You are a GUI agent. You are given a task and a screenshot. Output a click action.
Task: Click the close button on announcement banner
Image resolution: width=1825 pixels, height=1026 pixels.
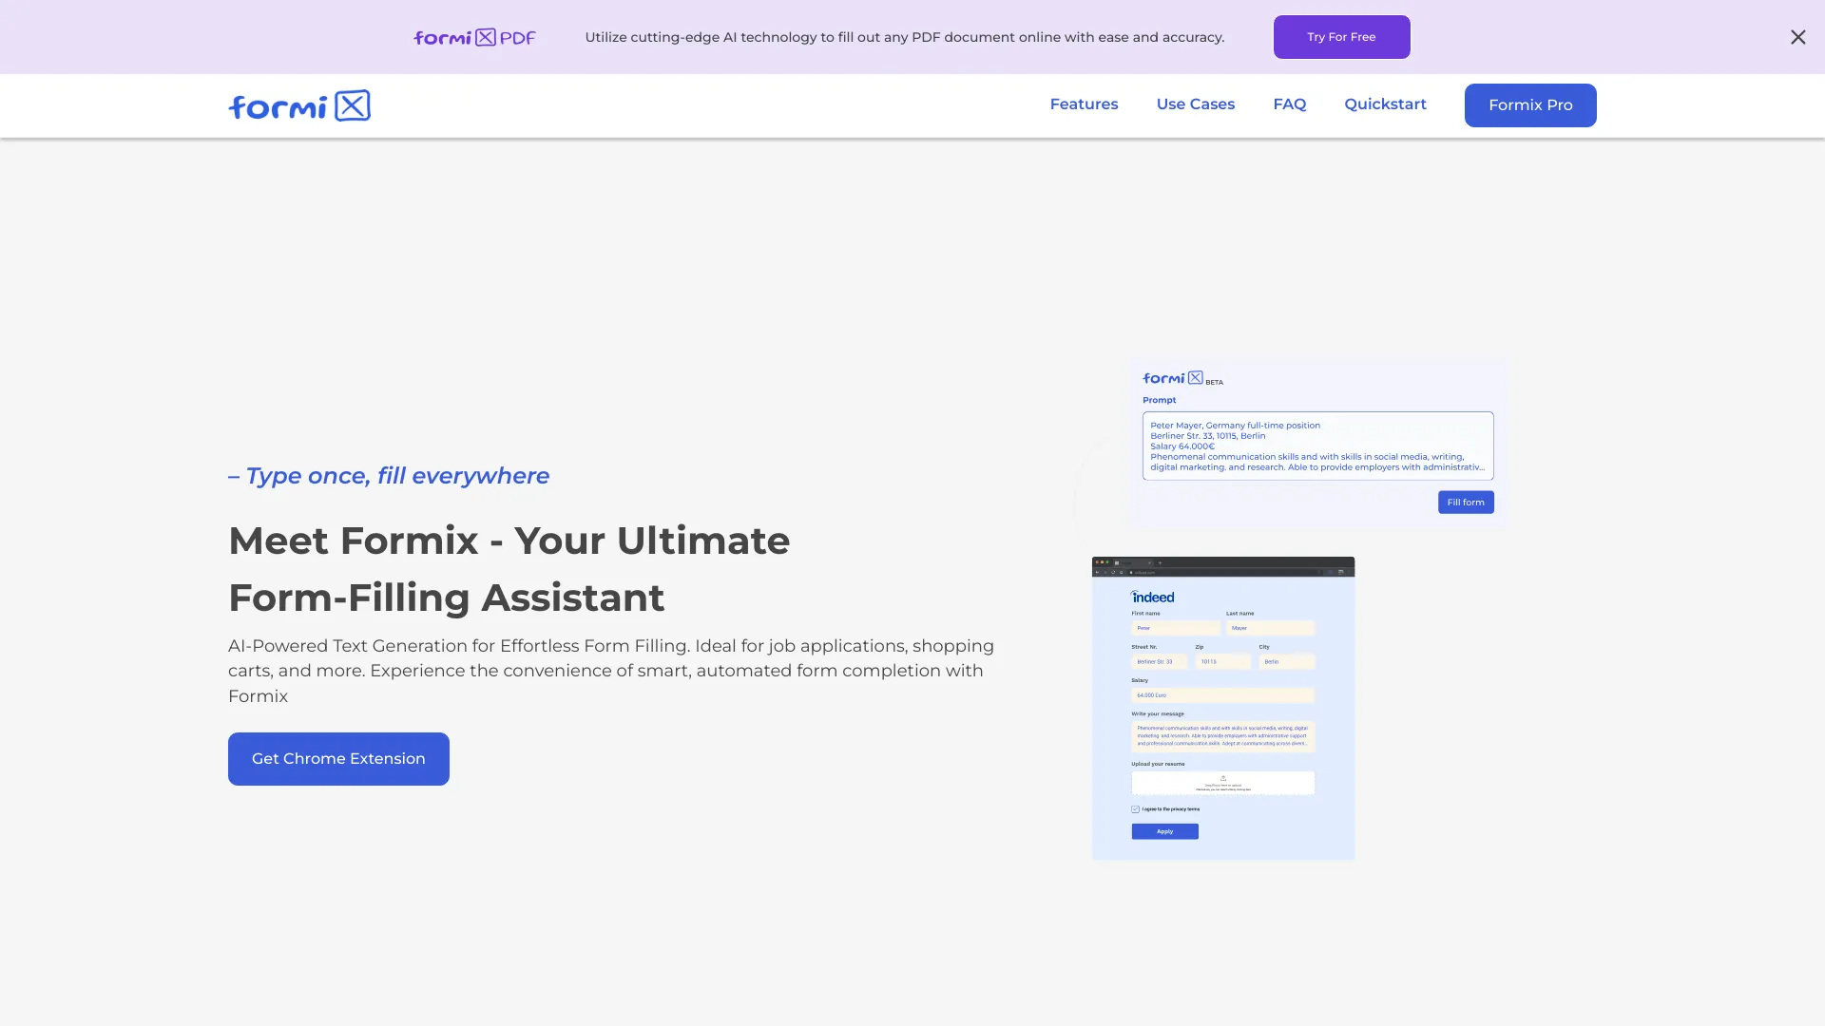click(x=1798, y=36)
